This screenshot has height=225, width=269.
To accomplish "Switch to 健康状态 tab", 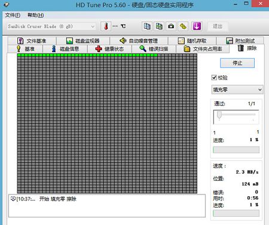I will [x=109, y=49].
